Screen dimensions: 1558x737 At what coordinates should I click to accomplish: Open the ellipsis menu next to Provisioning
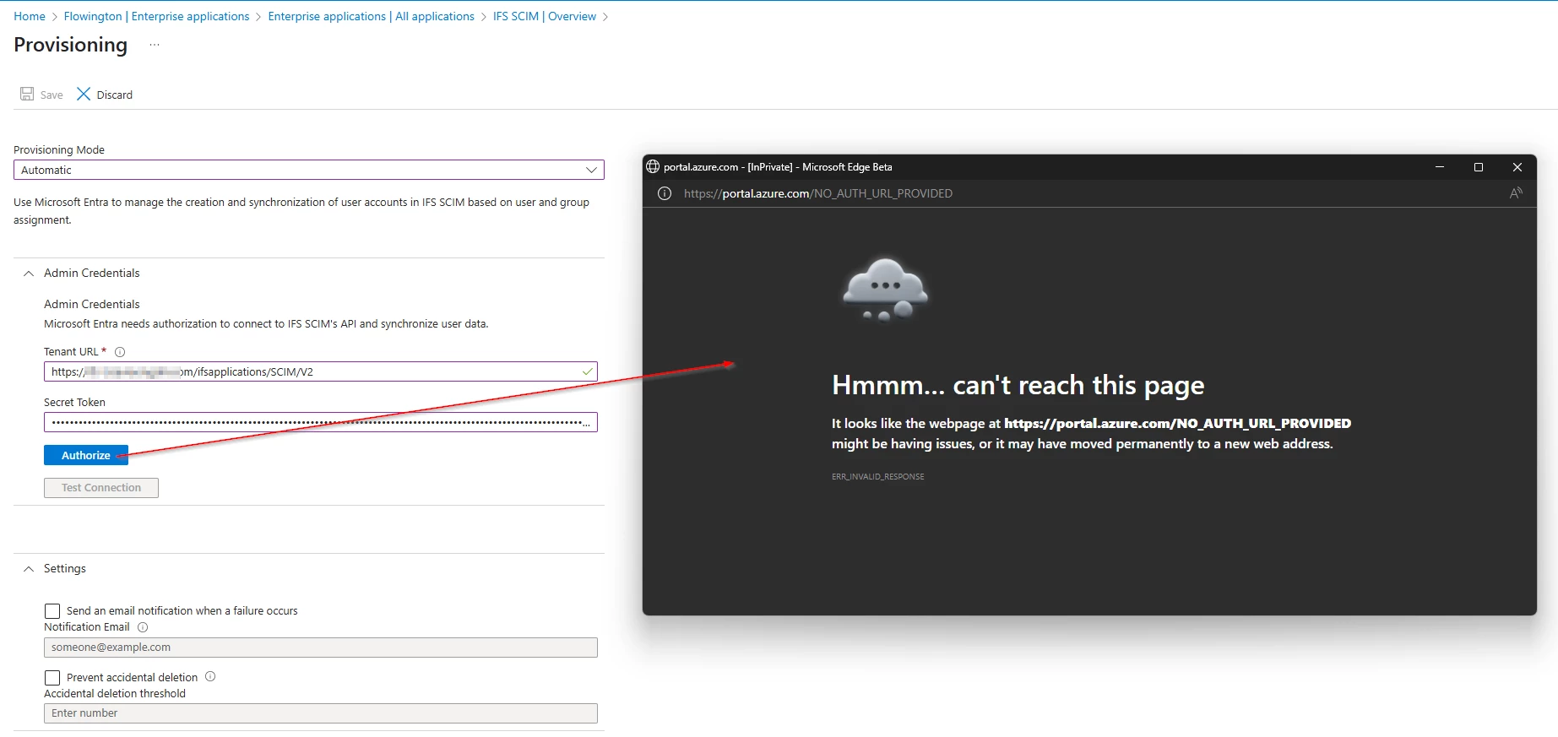[155, 45]
